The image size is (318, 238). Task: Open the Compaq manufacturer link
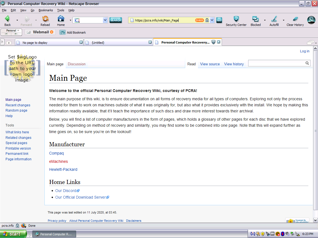click(56, 153)
